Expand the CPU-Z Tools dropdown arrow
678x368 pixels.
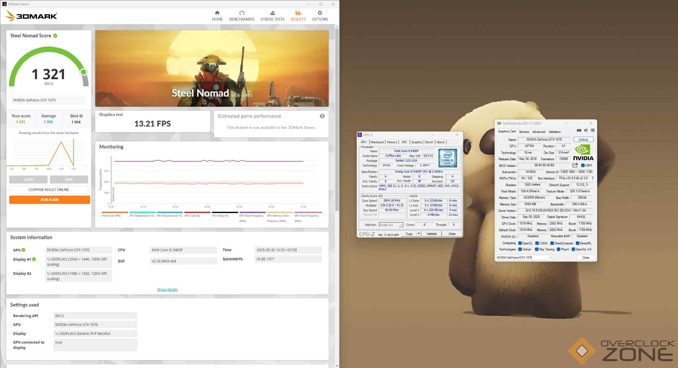pyautogui.click(x=418, y=234)
